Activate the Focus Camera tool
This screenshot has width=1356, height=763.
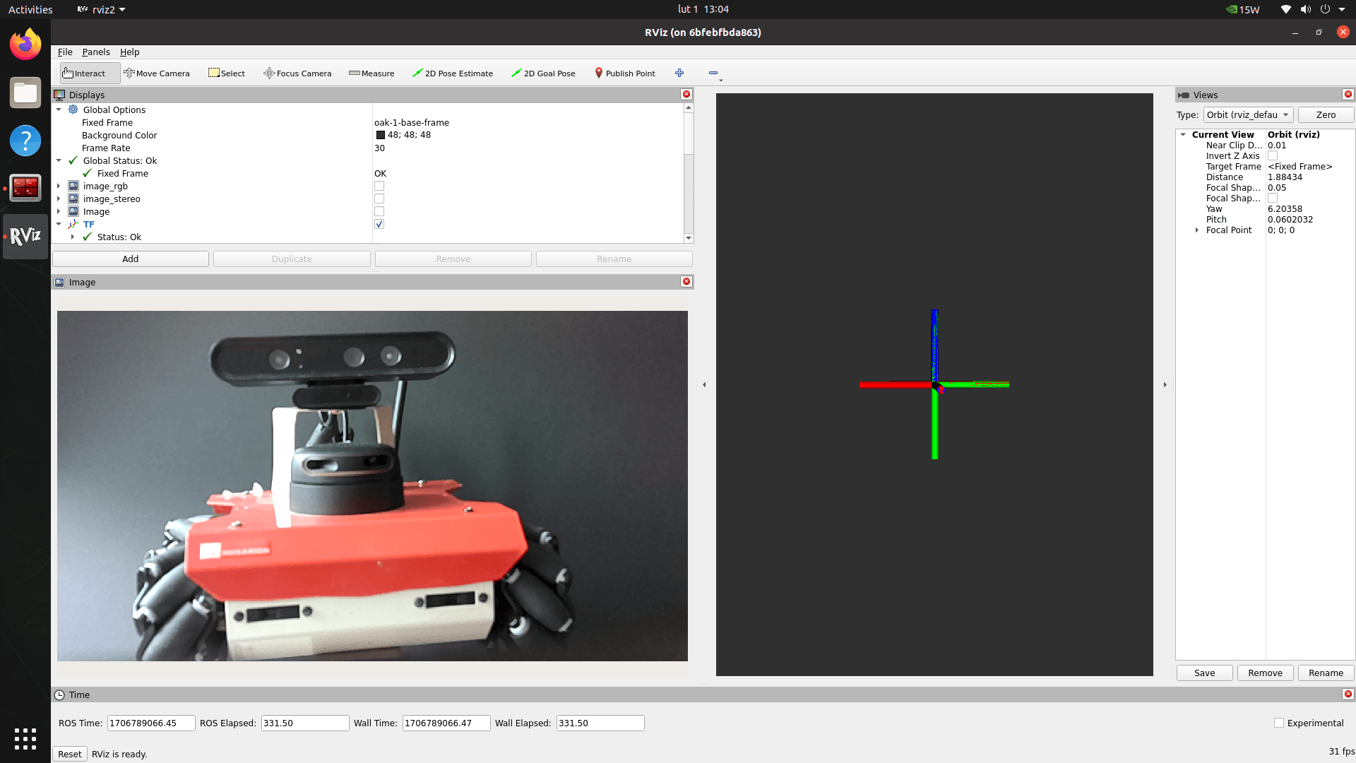click(297, 73)
